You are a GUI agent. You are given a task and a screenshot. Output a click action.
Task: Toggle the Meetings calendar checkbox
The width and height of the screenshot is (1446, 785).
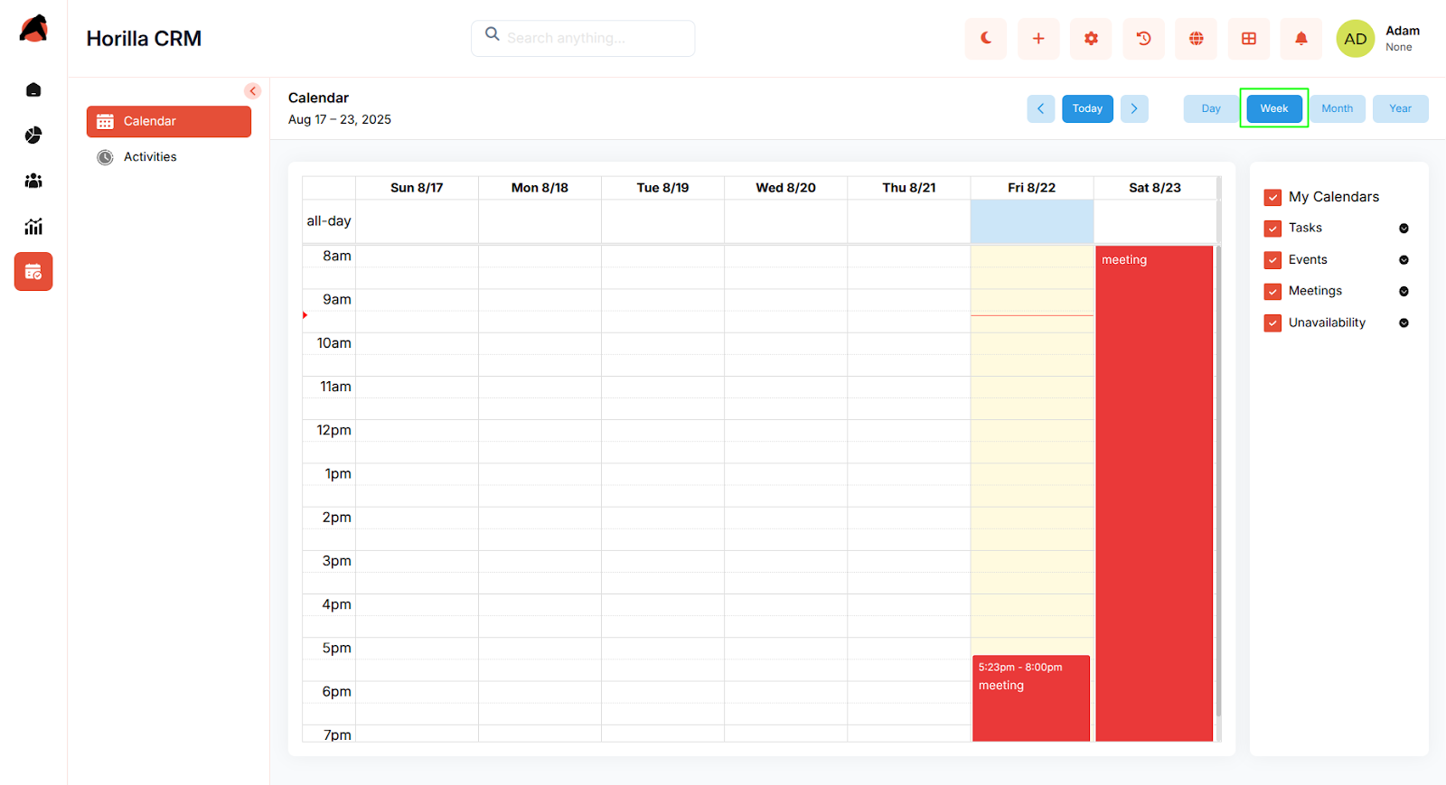coord(1272,292)
